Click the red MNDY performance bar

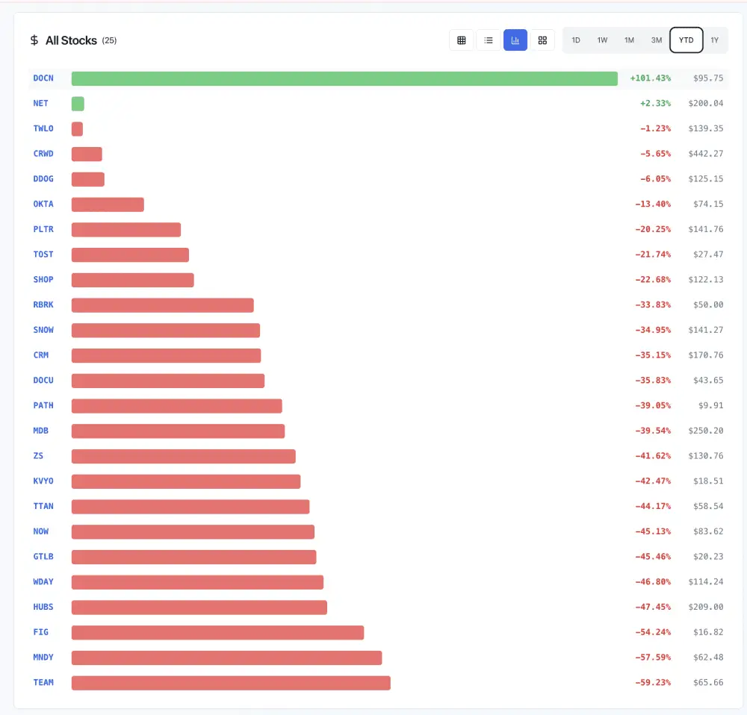pos(226,658)
